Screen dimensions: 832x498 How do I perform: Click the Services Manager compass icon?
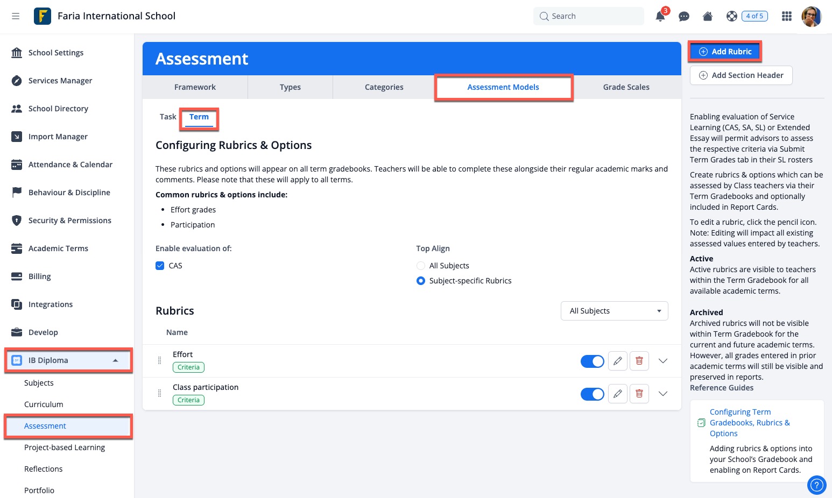(x=17, y=81)
